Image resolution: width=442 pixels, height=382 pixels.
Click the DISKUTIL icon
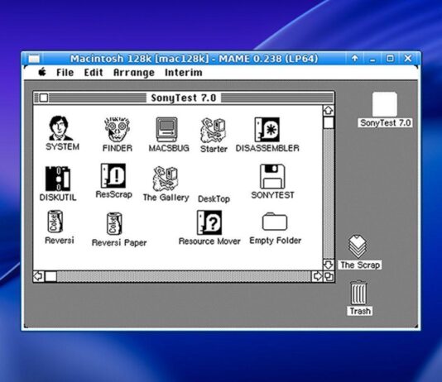(x=58, y=179)
